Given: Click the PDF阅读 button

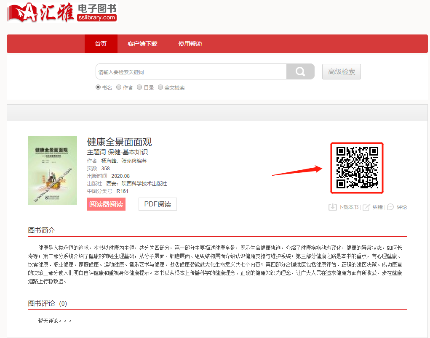Looking at the screenshot, I should click(158, 204).
